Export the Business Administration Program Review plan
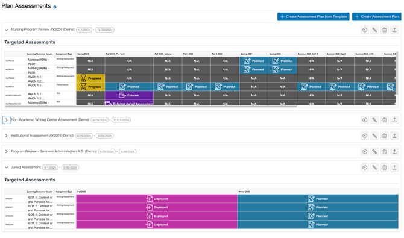 click(394, 152)
